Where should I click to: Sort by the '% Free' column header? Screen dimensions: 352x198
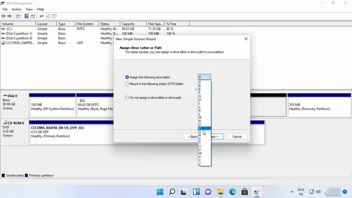coord(177,24)
